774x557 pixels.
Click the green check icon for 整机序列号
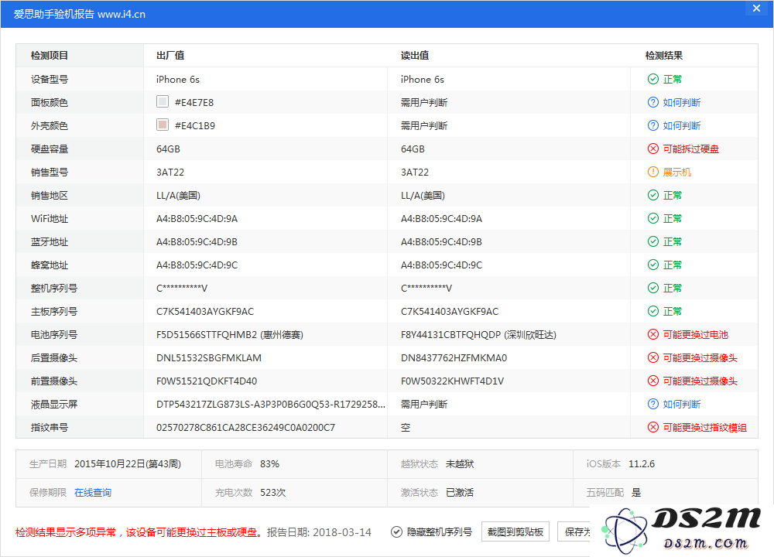pos(652,288)
